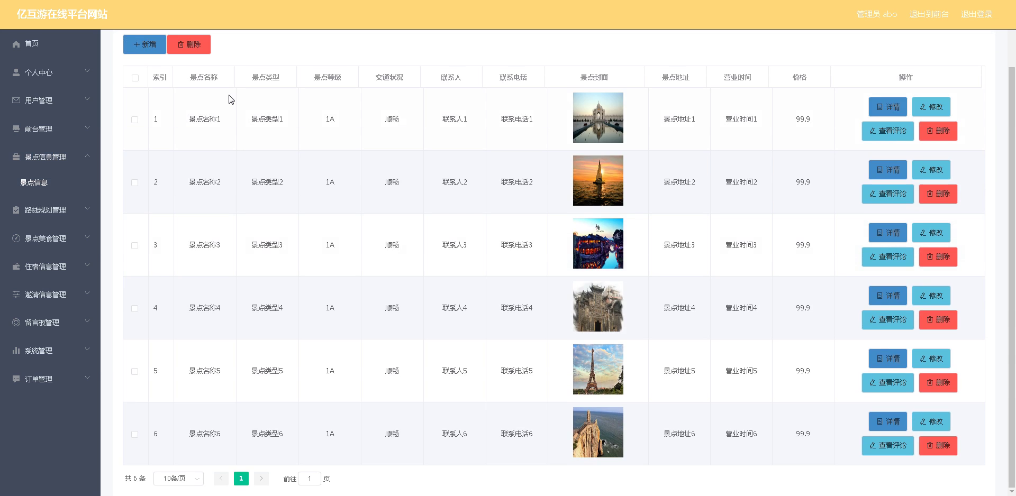Image resolution: width=1016 pixels, height=496 pixels.
Task: Click the top red 删除 bulk delete button
Action: pyautogui.click(x=189, y=44)
